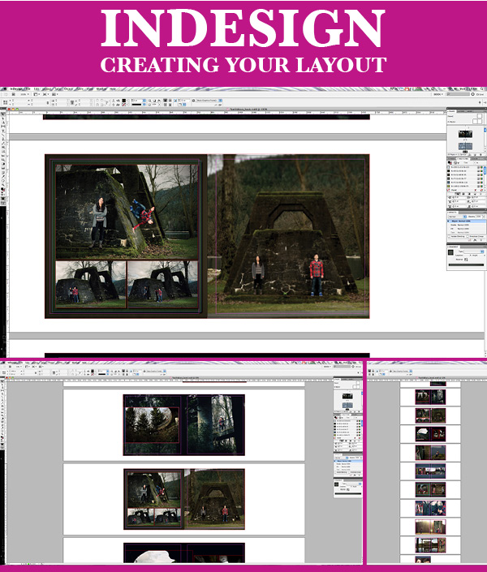Screen dimensions: 487x572
Task: Select the Page tool in top screenshot toolbox
Action: click(2, 123)
